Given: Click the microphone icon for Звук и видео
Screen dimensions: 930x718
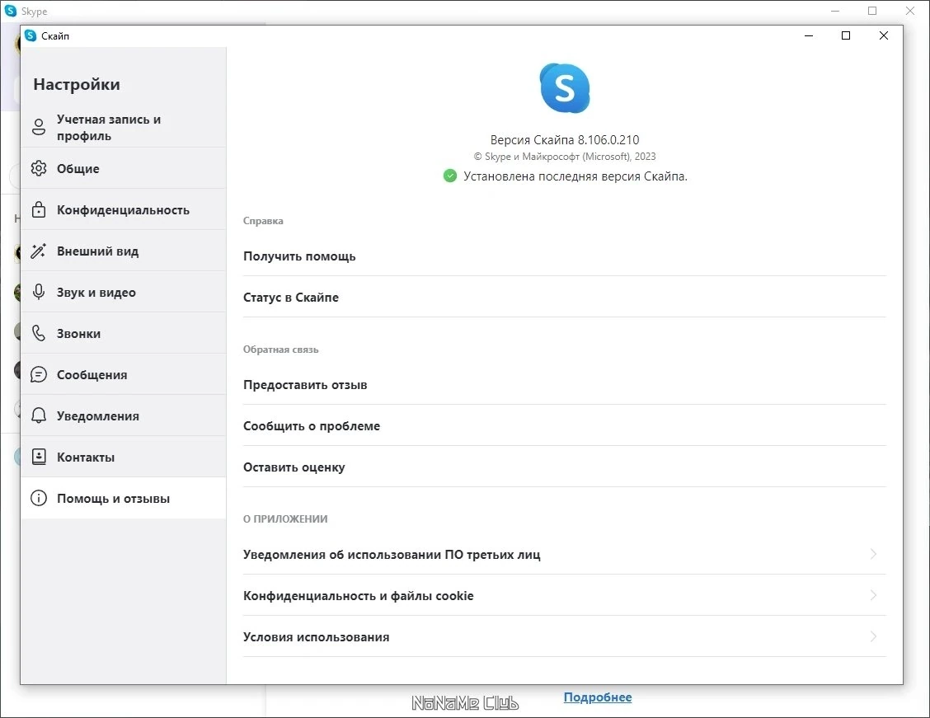Looking at the screenshot, I should click(x=39, y=292).
